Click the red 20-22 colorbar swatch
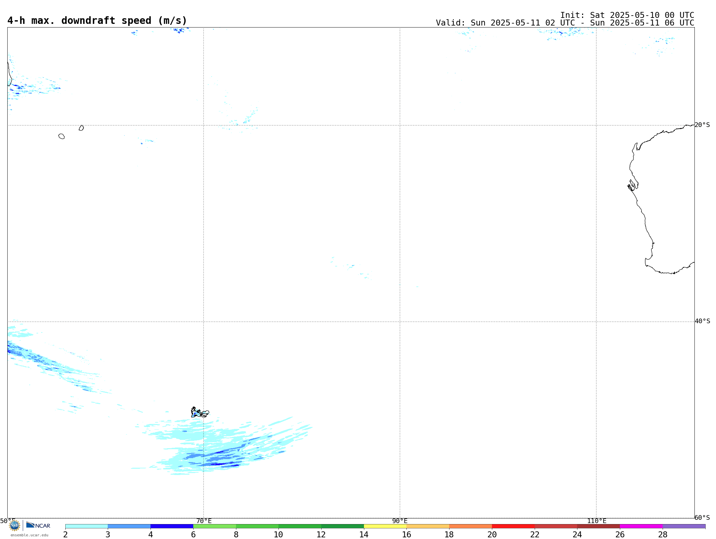Image resolution: width=716 pixels, height=539 pixels. [513, 526]
